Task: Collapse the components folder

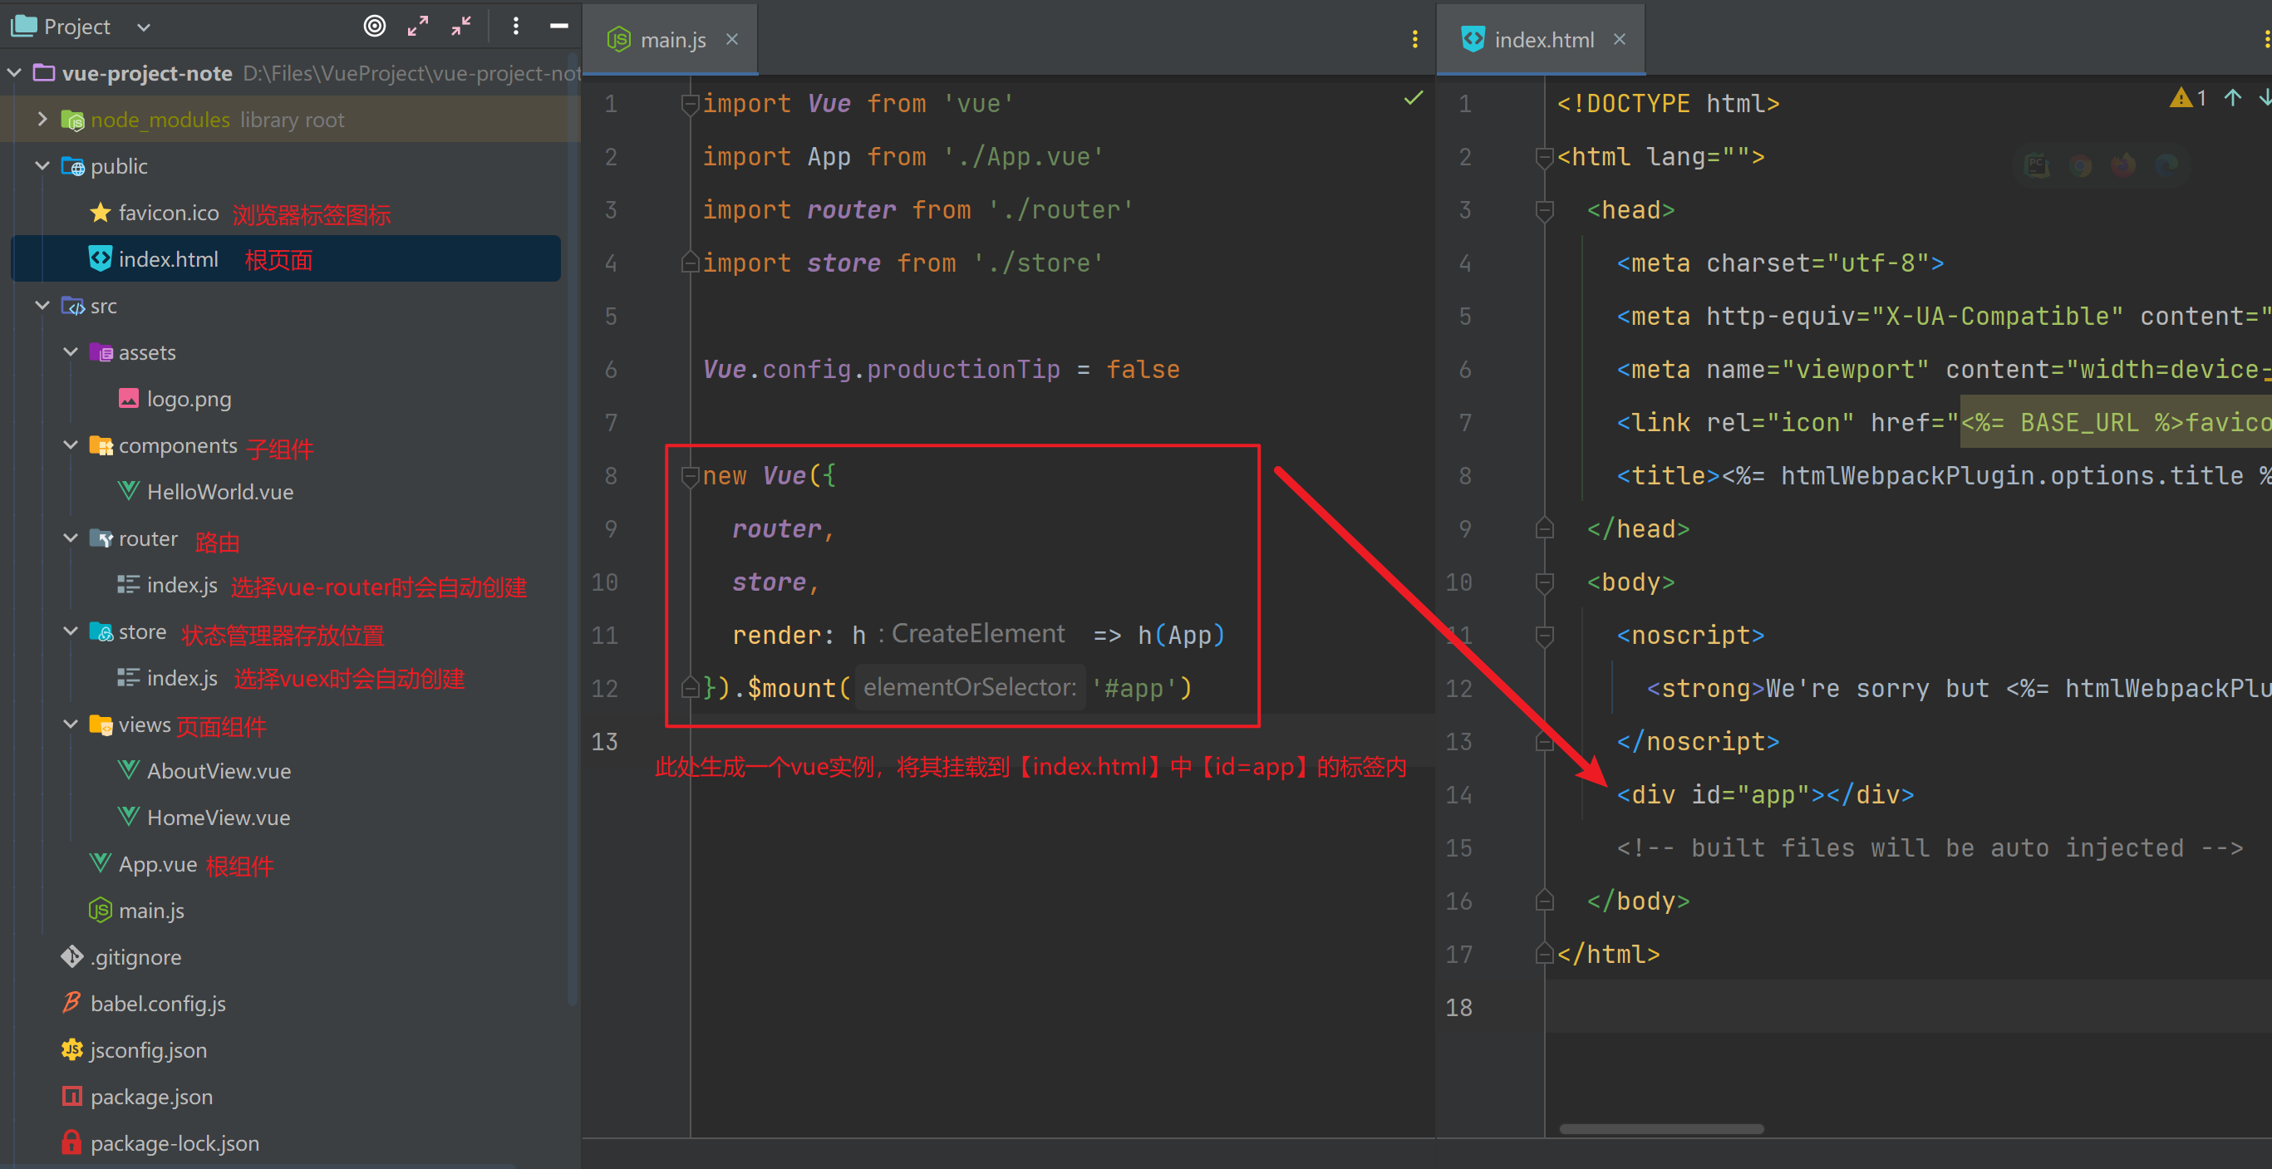Action: [71, 445]
